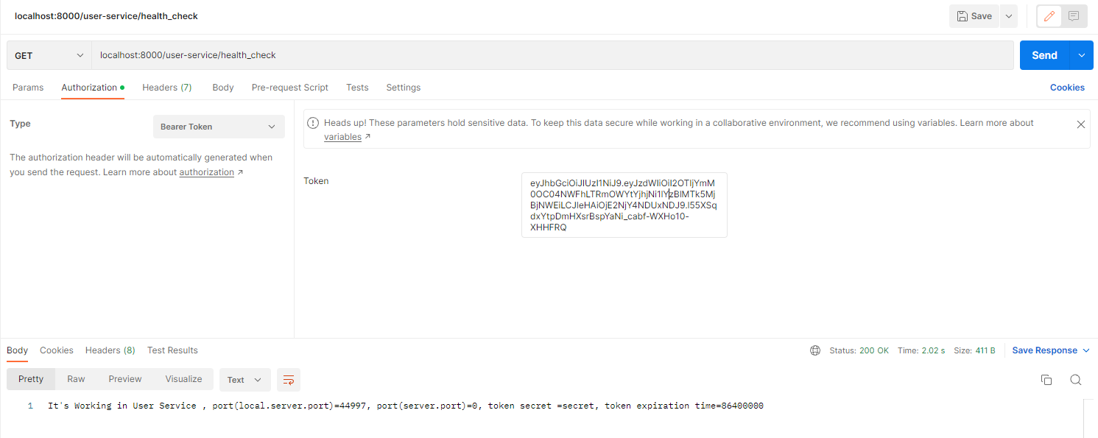Viewport: 1098px width, 438px height.
Task: Open the Save options dropdown arrow
Action: [1008, 16]
